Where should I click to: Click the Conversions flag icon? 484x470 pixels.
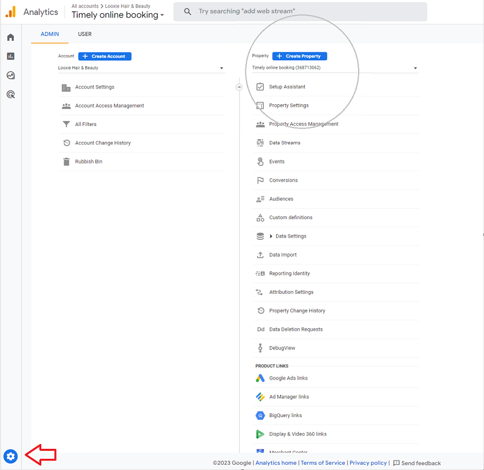[260, 180]
